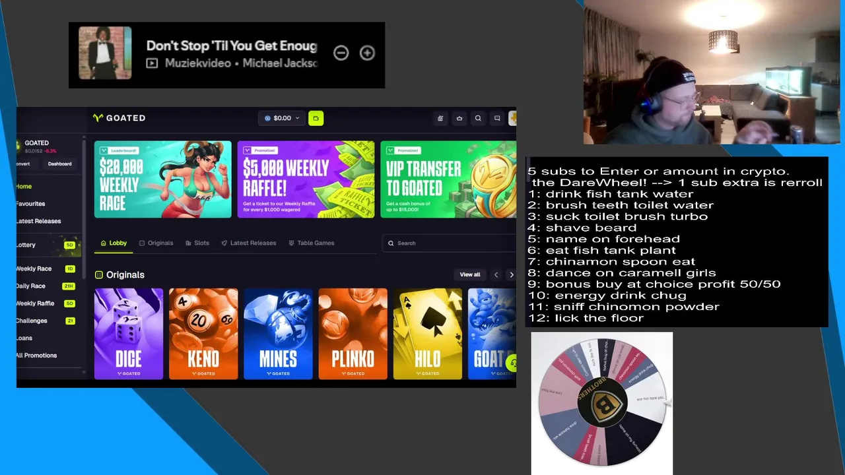
Task: Click View all for Originals
Action: 470,274
